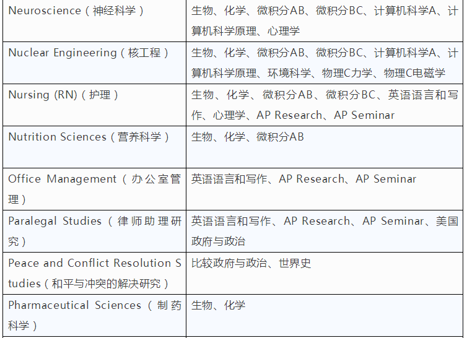Click the Neuroscience (神经科学) major cell
467x338 pixels.
tap(76, 11)
